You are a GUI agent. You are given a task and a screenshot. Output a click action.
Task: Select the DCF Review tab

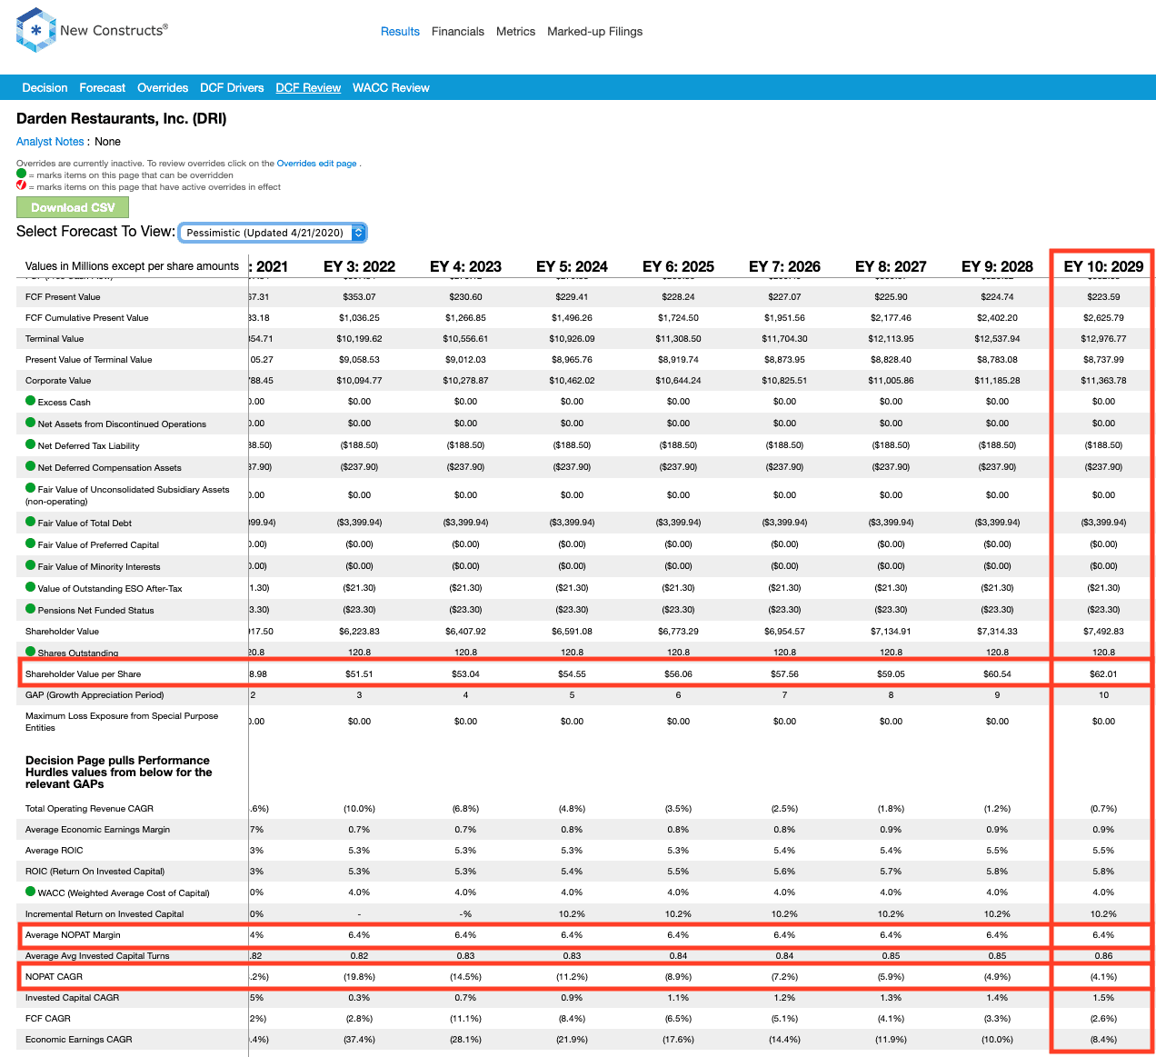point(308,87)
